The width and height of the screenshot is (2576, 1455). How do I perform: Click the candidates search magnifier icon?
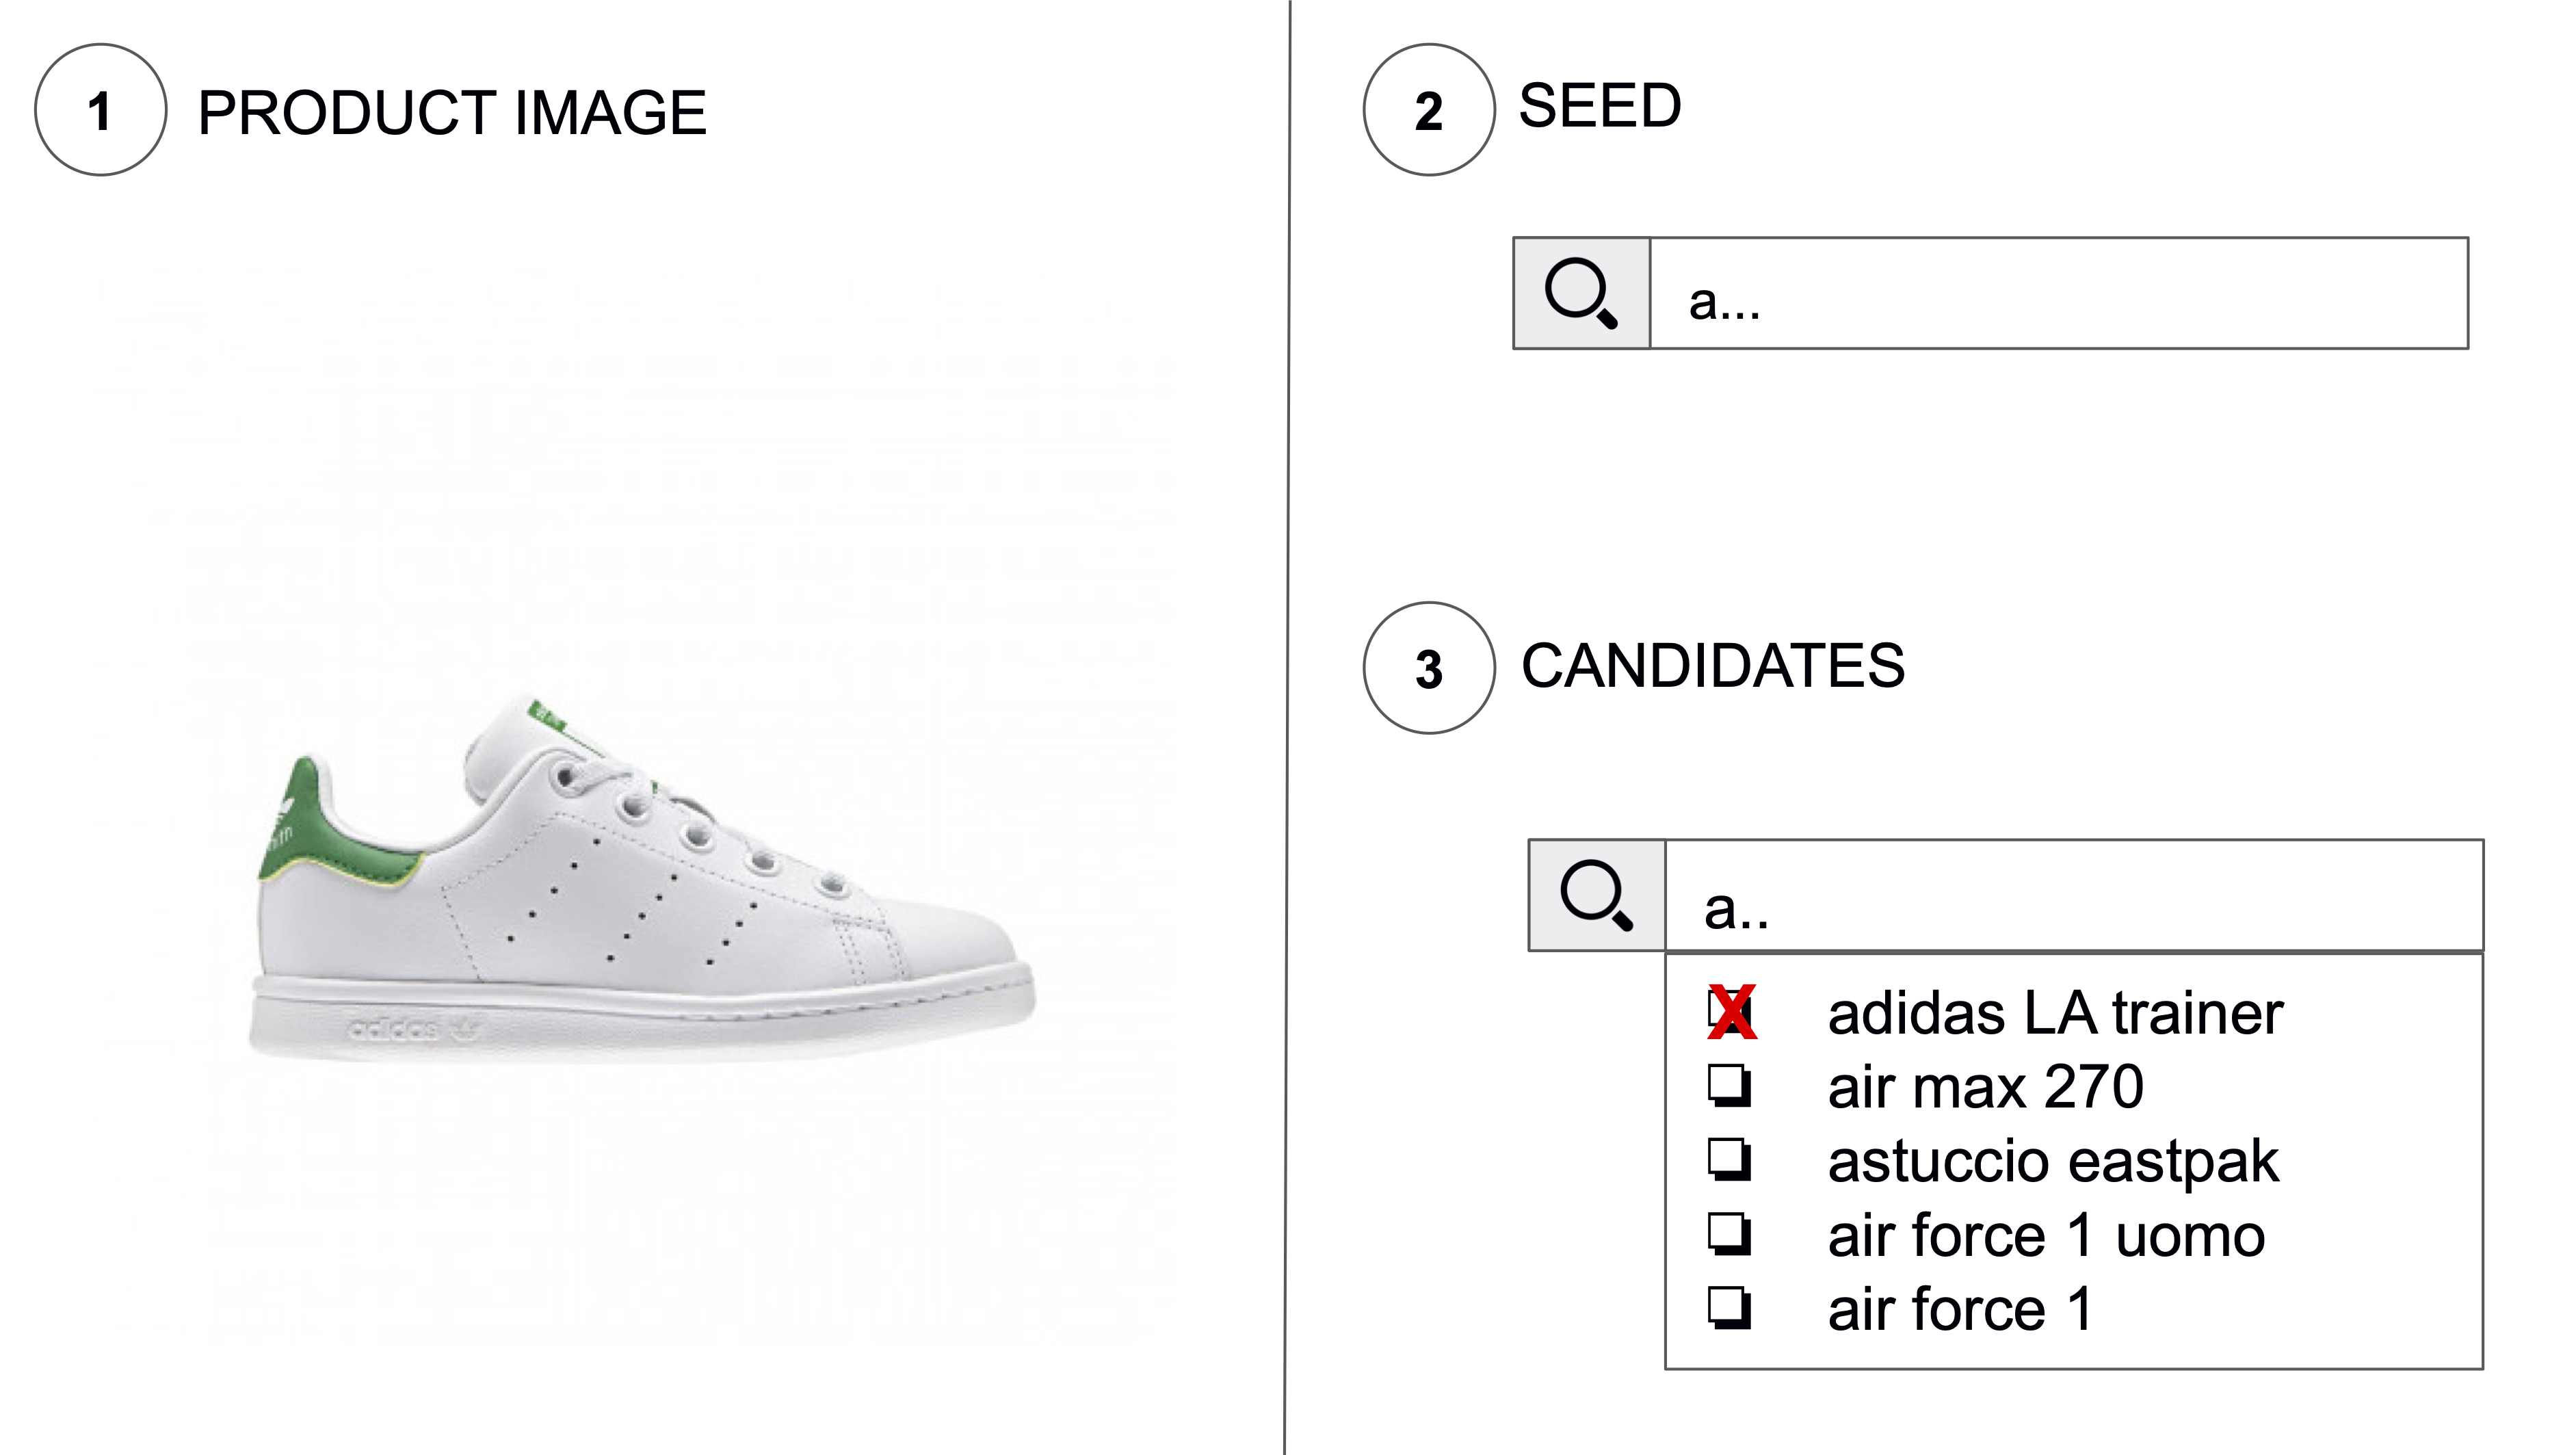pos(1597,896)
